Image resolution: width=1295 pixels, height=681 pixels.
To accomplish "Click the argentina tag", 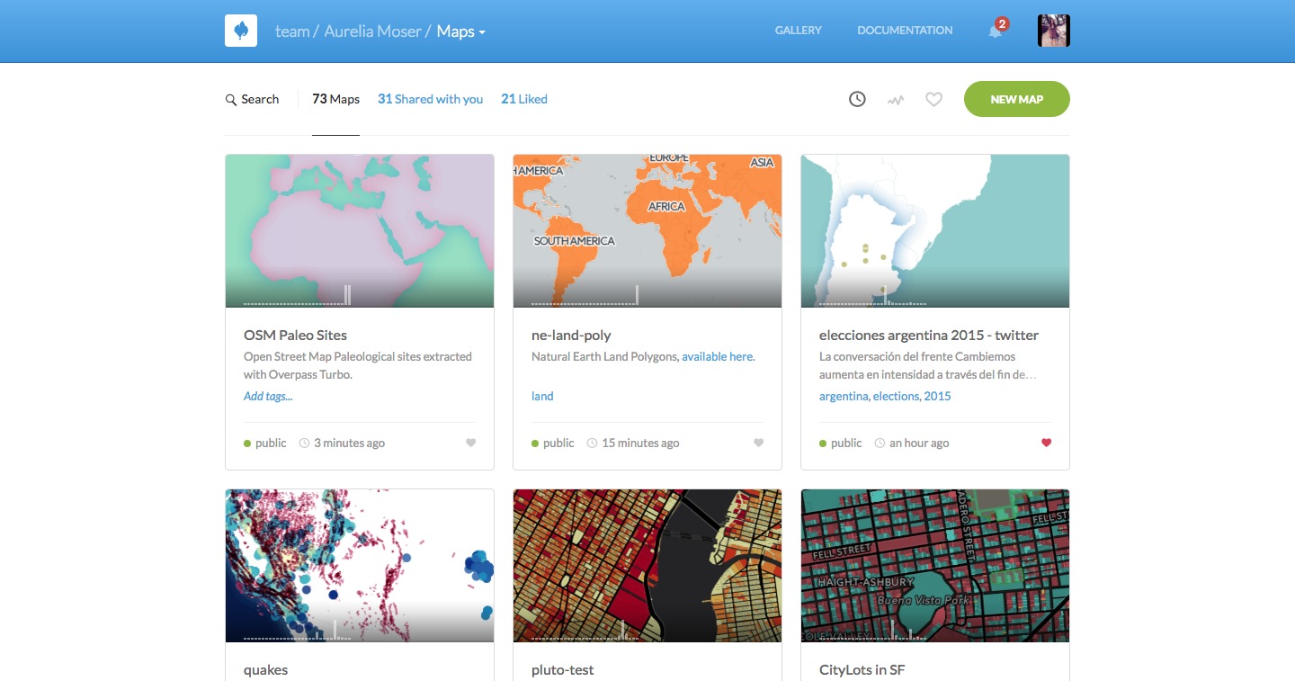I will coord(844,396).
